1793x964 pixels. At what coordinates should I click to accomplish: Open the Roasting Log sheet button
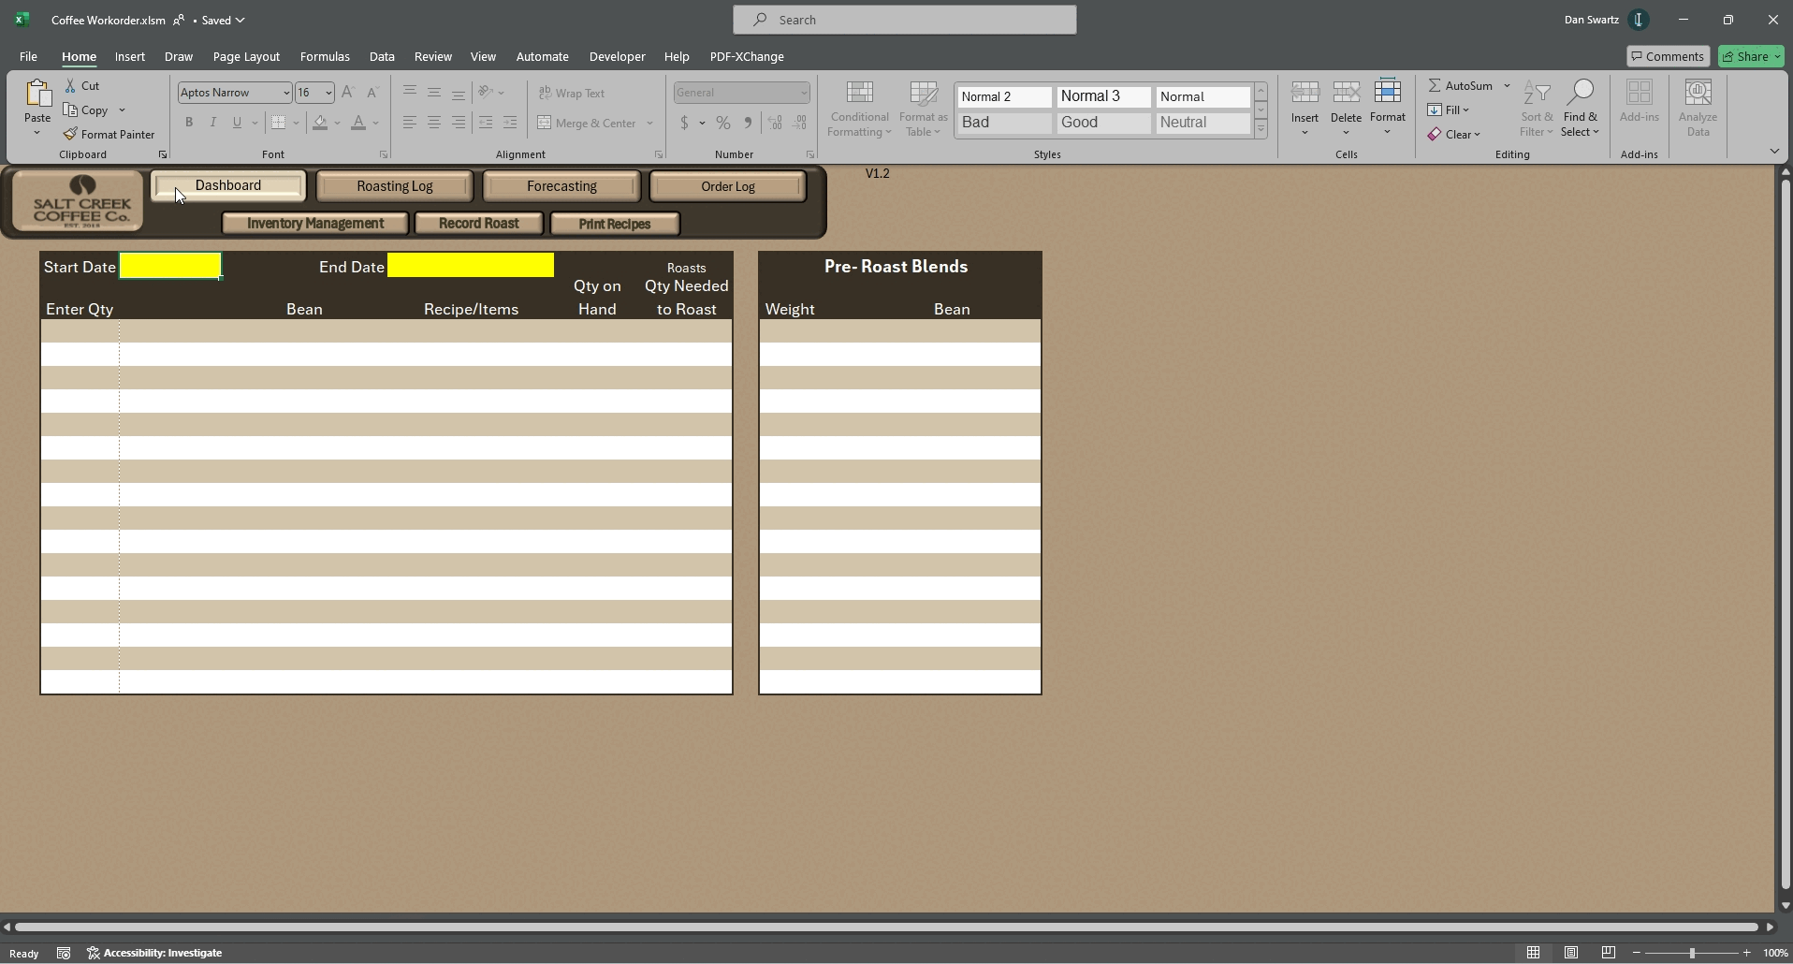tap(395, 186)
